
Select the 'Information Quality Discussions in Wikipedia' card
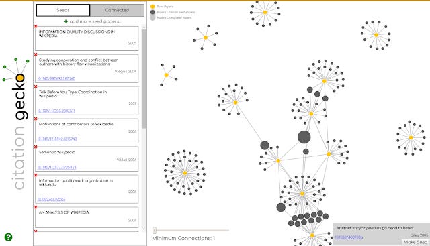click(x=87, y=38)
